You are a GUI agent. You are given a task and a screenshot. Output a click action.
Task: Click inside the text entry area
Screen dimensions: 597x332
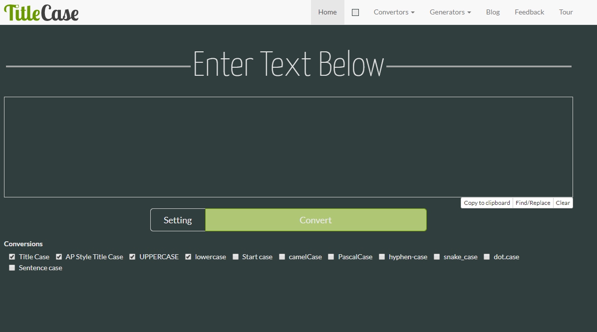288,147
